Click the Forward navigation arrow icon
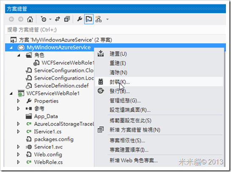This screenshot has width=231, height=172. point(21,19)
